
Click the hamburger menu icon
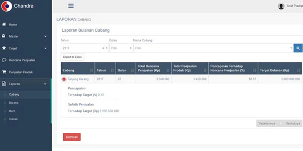[71, 6]
